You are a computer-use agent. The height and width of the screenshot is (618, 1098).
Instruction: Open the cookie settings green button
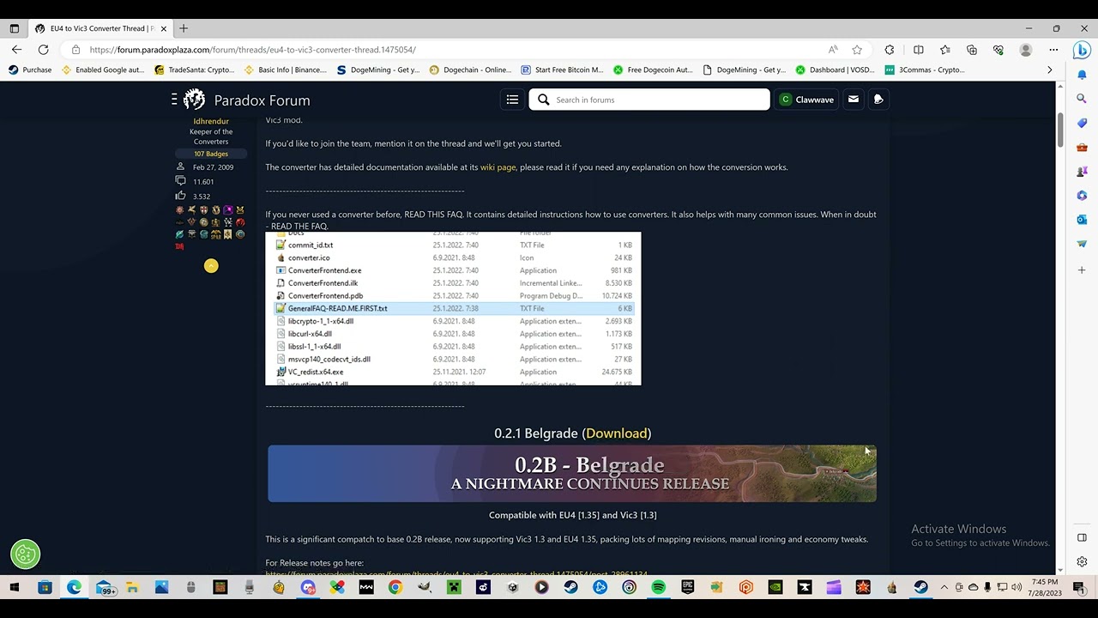26,554
